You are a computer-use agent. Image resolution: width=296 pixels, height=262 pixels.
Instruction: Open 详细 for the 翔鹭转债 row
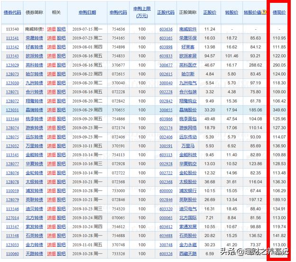51,101
